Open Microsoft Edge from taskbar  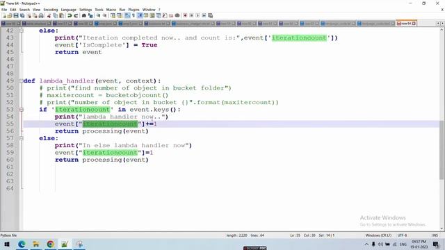22,244
